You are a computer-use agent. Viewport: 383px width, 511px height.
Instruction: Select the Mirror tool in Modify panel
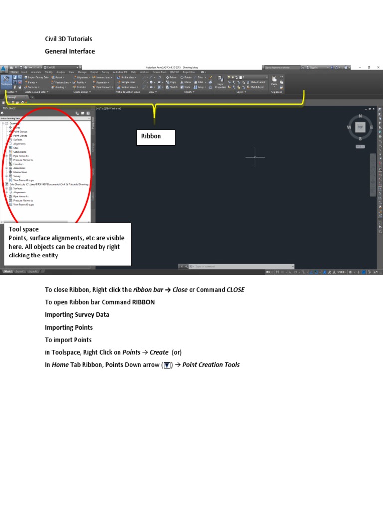coord(186,82)
